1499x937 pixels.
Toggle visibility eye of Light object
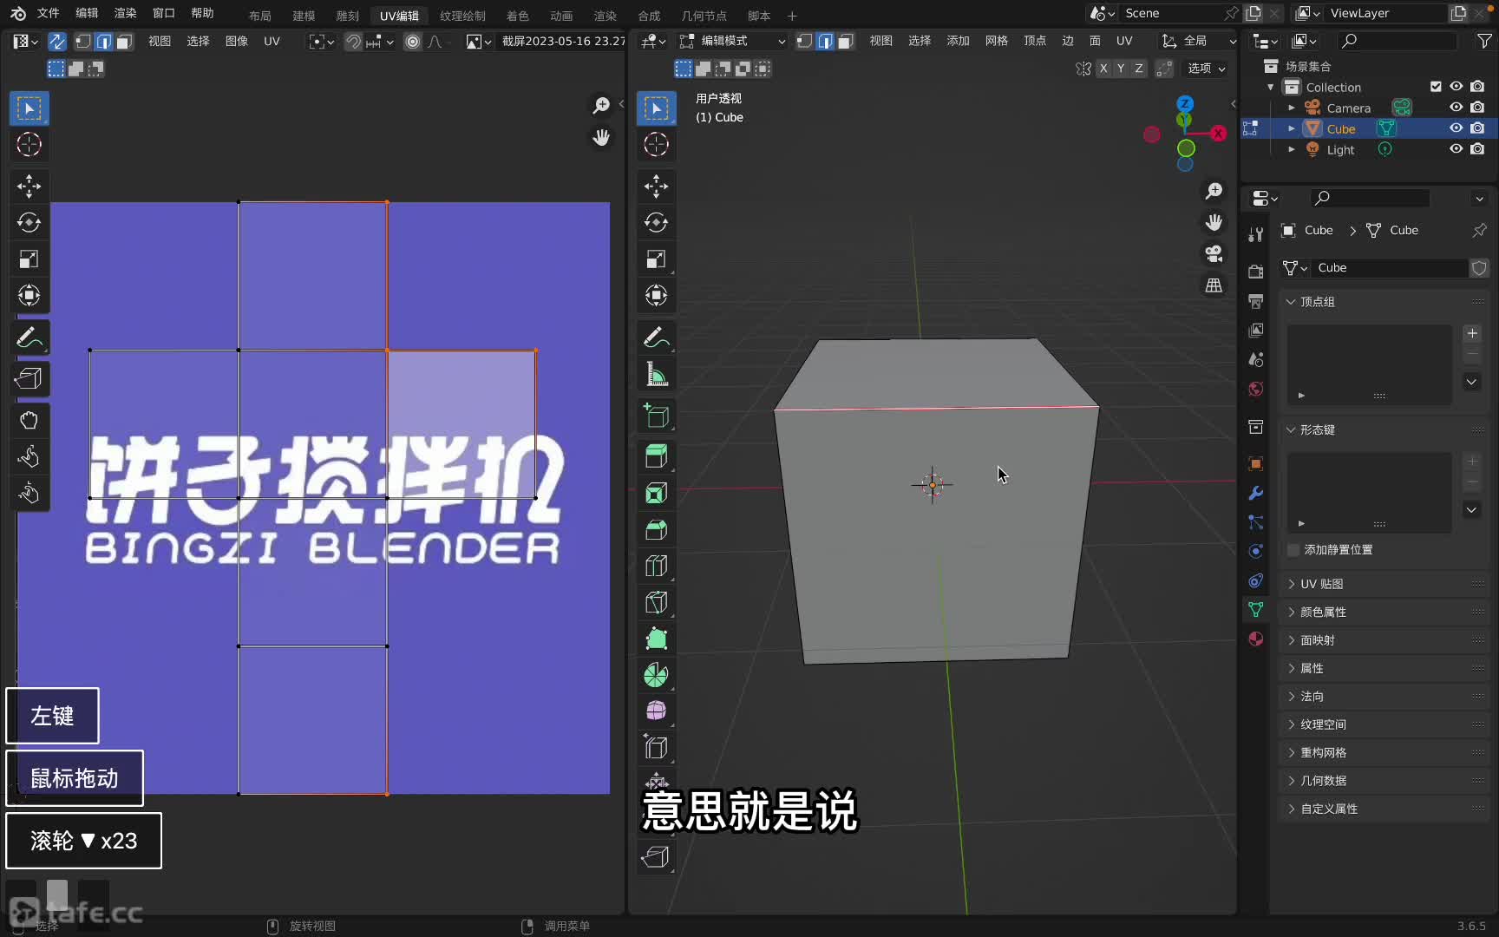1456,149
